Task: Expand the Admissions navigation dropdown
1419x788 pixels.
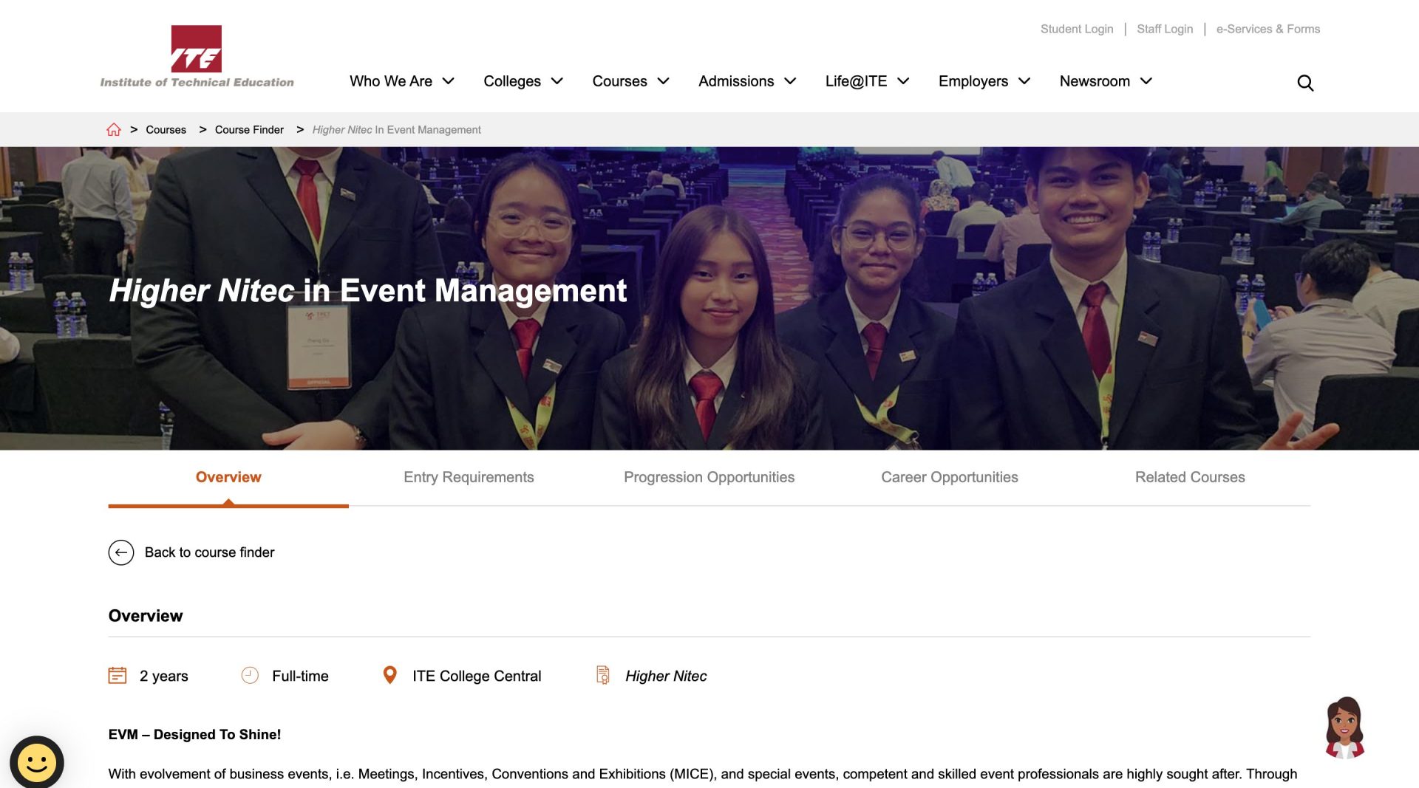Action: (746, 81)
